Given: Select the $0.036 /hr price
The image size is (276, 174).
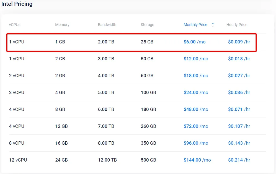Looking at the screenshot, I should click(x=239, y=93).
